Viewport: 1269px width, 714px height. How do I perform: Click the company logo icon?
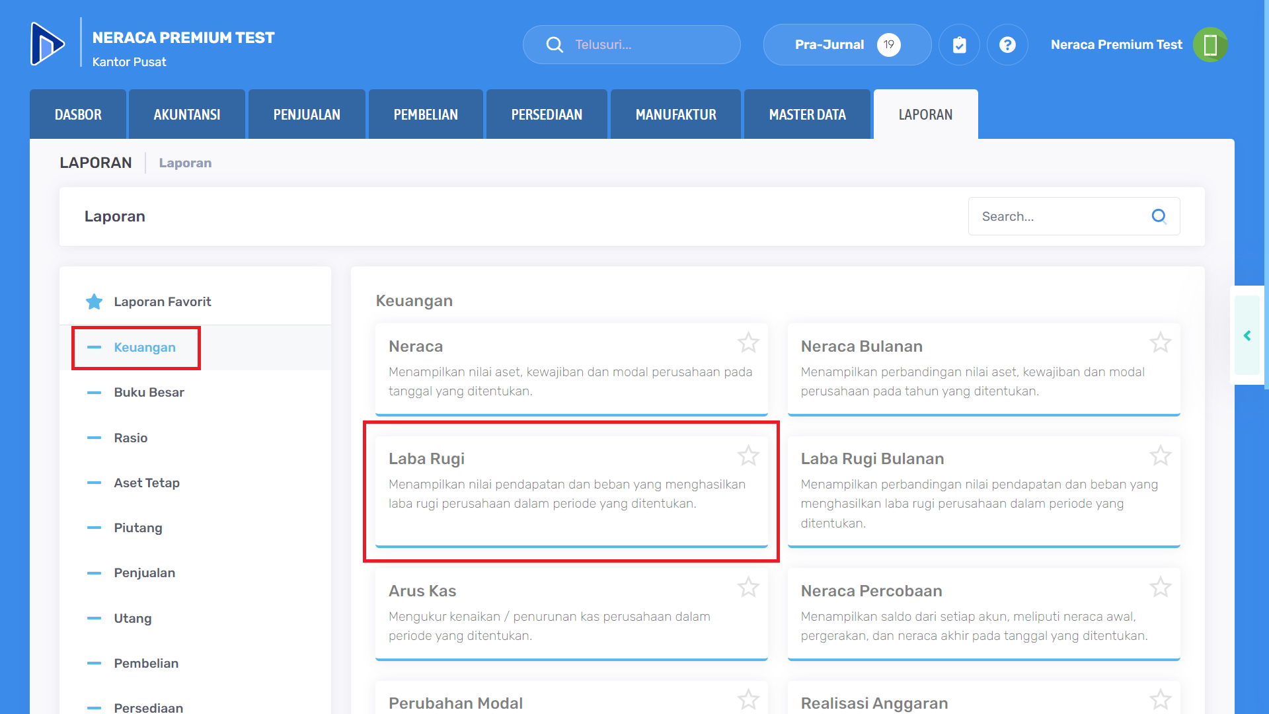pos(48,44)
